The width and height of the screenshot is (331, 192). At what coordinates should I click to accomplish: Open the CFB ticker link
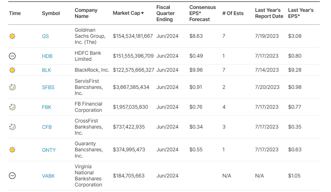pyautogui.click(x=47, y=127)
